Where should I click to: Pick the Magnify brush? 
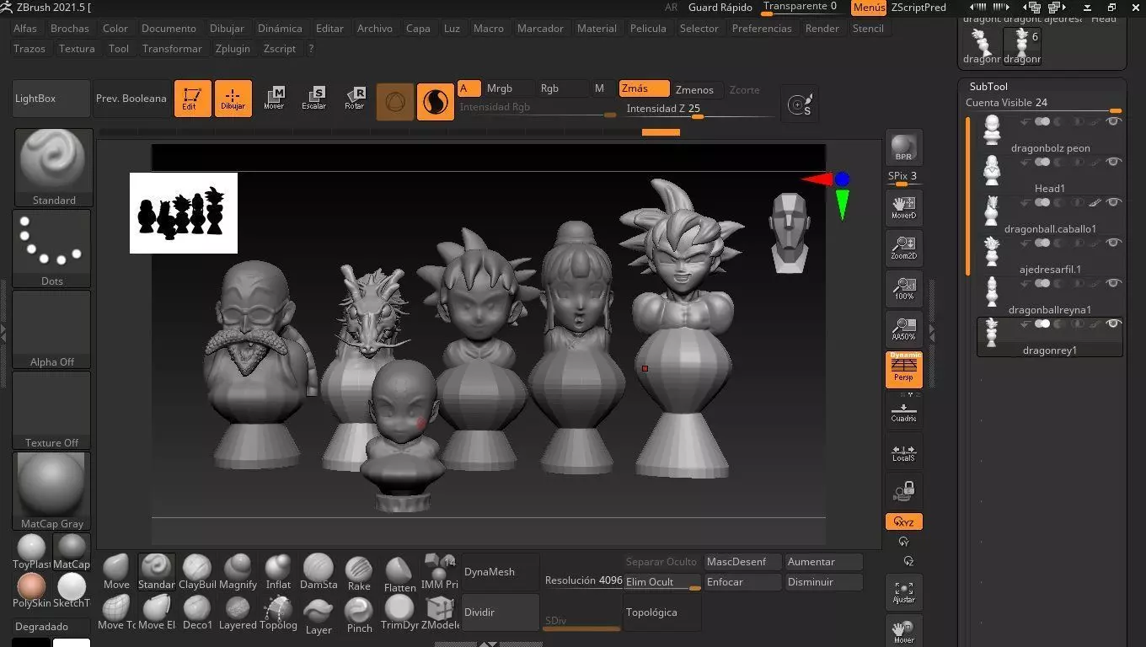(238, 572)
